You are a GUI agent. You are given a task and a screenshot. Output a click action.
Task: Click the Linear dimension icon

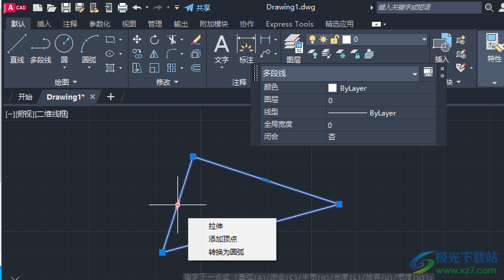tap(265, 39)
